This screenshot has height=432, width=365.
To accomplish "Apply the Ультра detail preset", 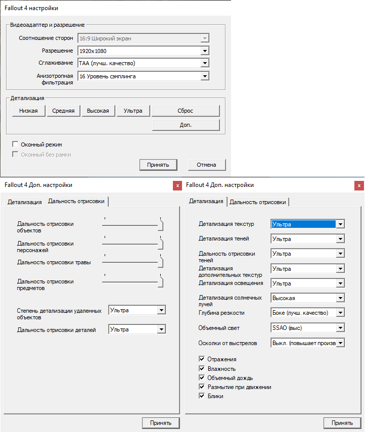I will click(133, 111).
